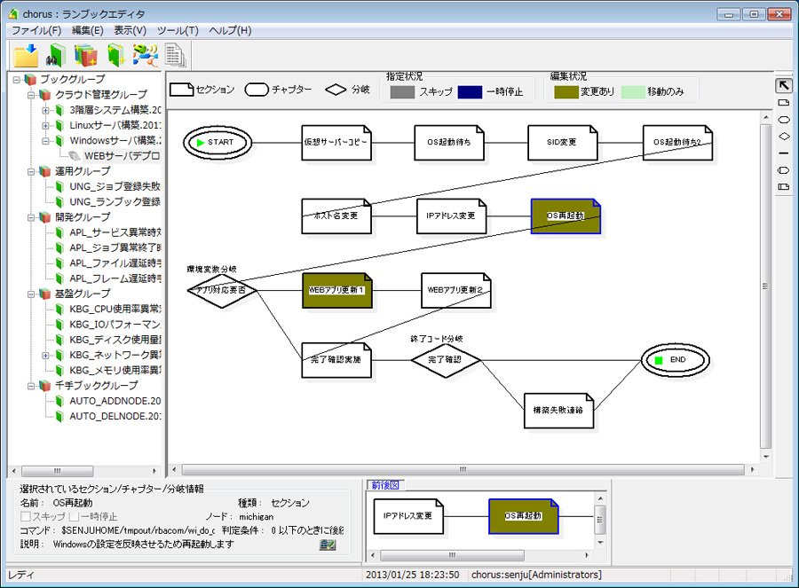The height and width of the screenshot is (588, 799).
Task: Select the section shape tool in palette
Action: coord(784,103)
